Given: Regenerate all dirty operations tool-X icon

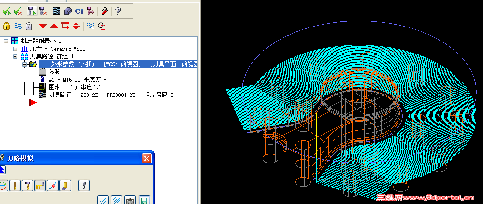Looking at the screenshot, I should pos(43,12).
